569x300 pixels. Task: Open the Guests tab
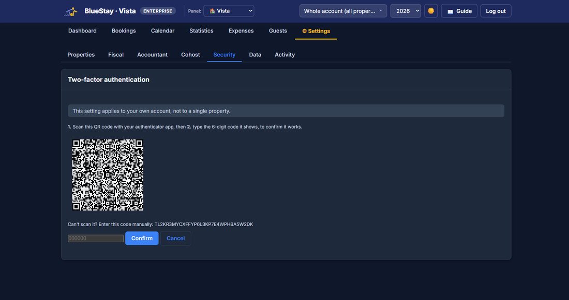tap(278, 31)
